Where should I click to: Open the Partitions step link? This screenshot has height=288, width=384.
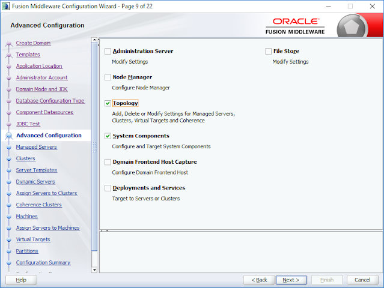[27, 251]
